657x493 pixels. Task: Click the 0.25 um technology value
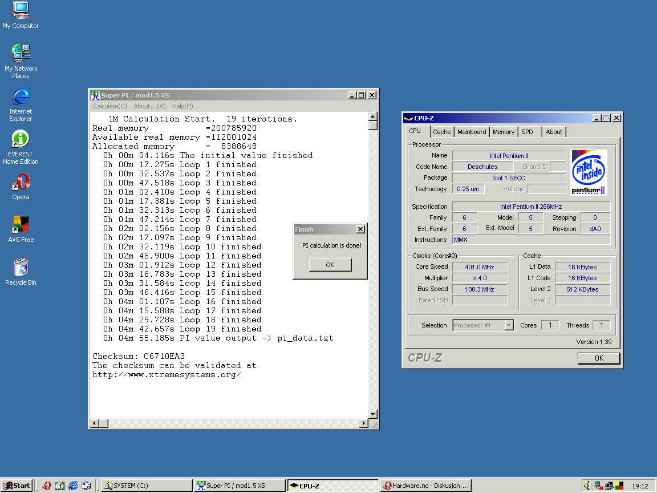click(468, 189)
